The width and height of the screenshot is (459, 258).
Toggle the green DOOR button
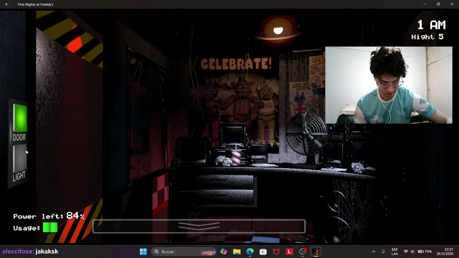pos(20,118)
